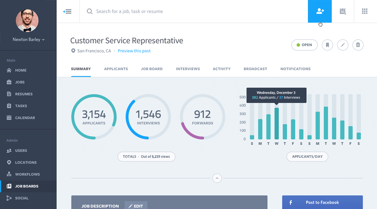Open the list-add icon in header
The height and width of the screenshot is (209, 377).
(x=343, y=11)
